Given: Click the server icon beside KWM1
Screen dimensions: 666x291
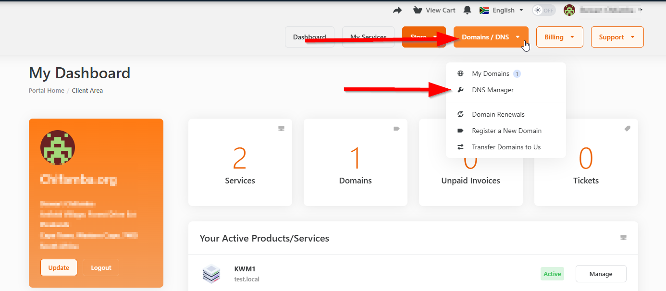Looking at the screenshot, I should (211, 274).
